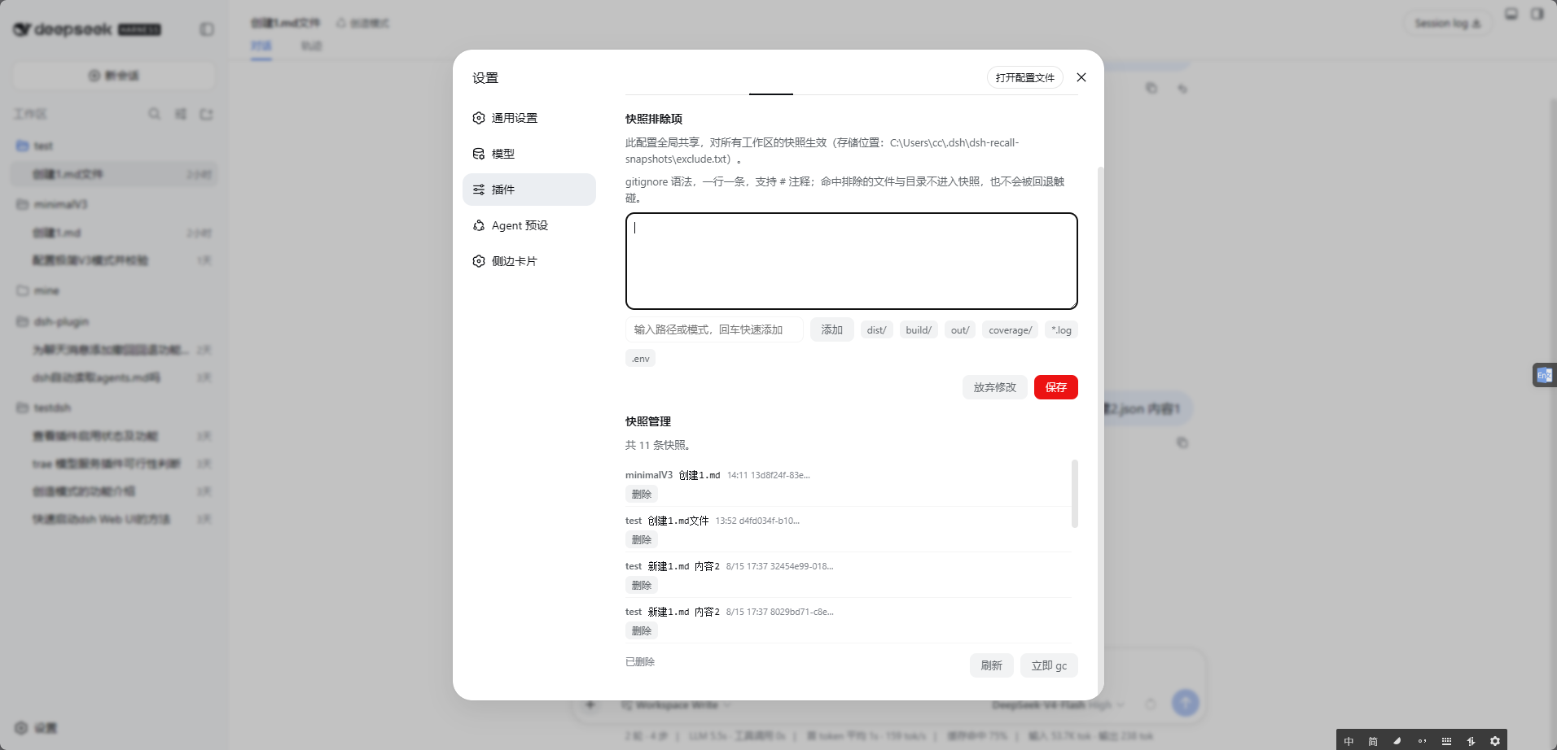Click the right panel toggle icon at top right
Screen dimensions: 1557x750
click(x=1537, y=14)
